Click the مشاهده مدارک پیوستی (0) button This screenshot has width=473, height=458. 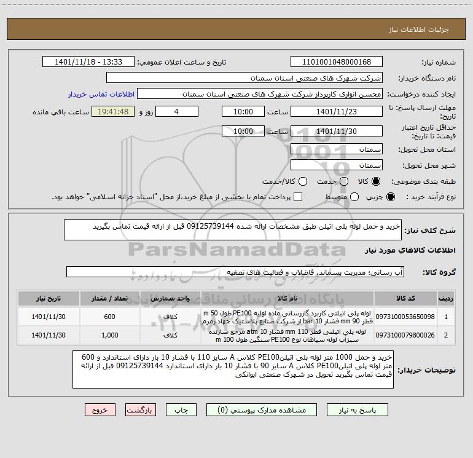pos(262,410)
